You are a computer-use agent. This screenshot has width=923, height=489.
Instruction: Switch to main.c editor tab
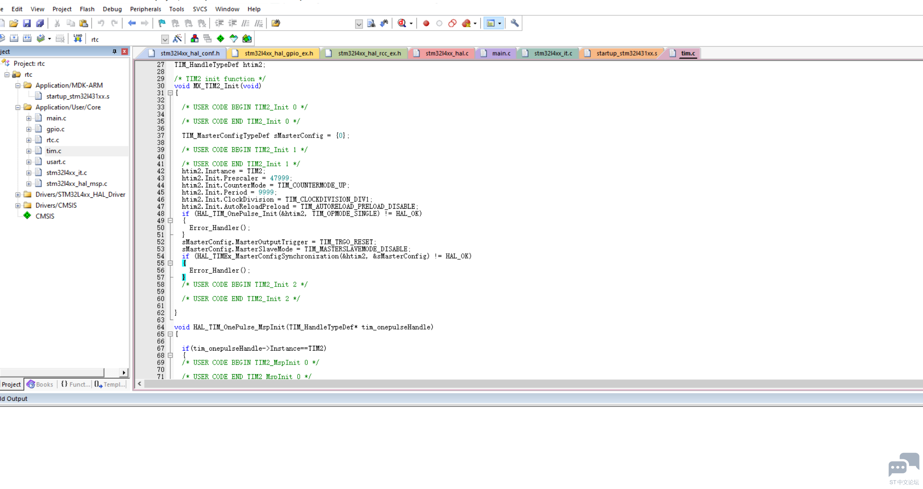497,53
